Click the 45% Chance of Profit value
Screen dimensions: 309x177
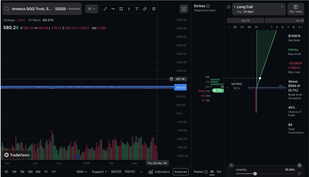tap(291, 107)
